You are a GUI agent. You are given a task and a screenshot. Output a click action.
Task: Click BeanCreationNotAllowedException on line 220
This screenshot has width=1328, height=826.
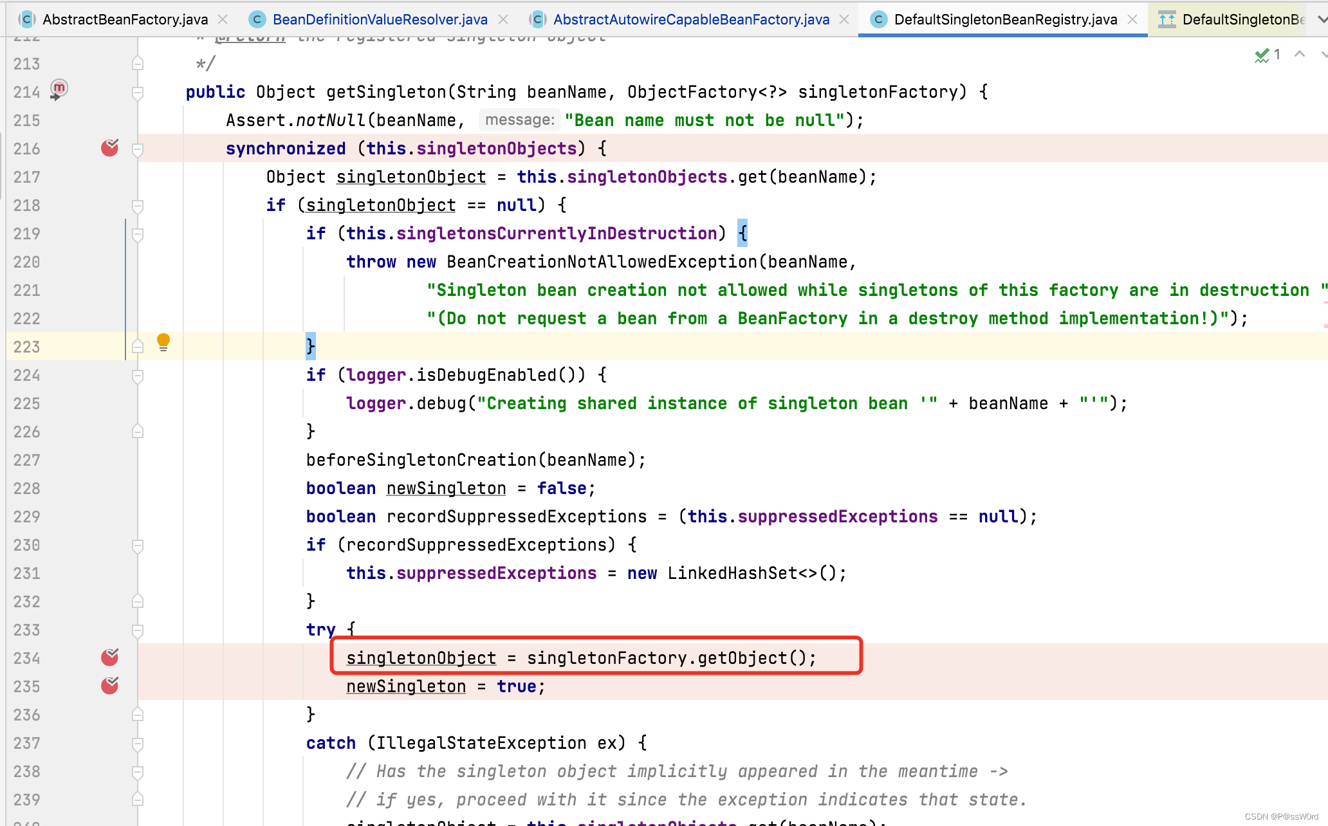(x=602, y=262)
